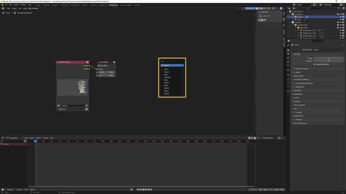This screenshot has height=194, width=346.
Task: Open the Node menu in the editor header
Action: tap(25, 8)
